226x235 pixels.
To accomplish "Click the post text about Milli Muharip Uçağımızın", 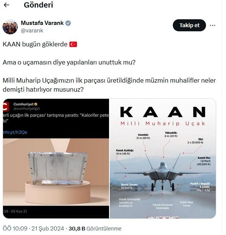I will click(x=109, y=85).
